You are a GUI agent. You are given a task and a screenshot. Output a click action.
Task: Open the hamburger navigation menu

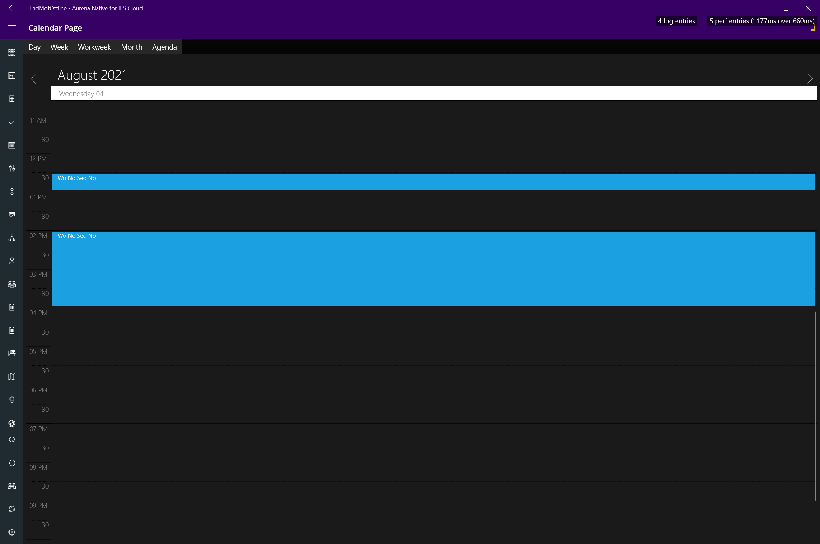12,27
